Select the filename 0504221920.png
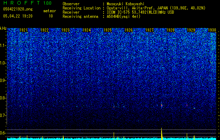This screenshot has width=220, height=140. (x=18, y=9)
